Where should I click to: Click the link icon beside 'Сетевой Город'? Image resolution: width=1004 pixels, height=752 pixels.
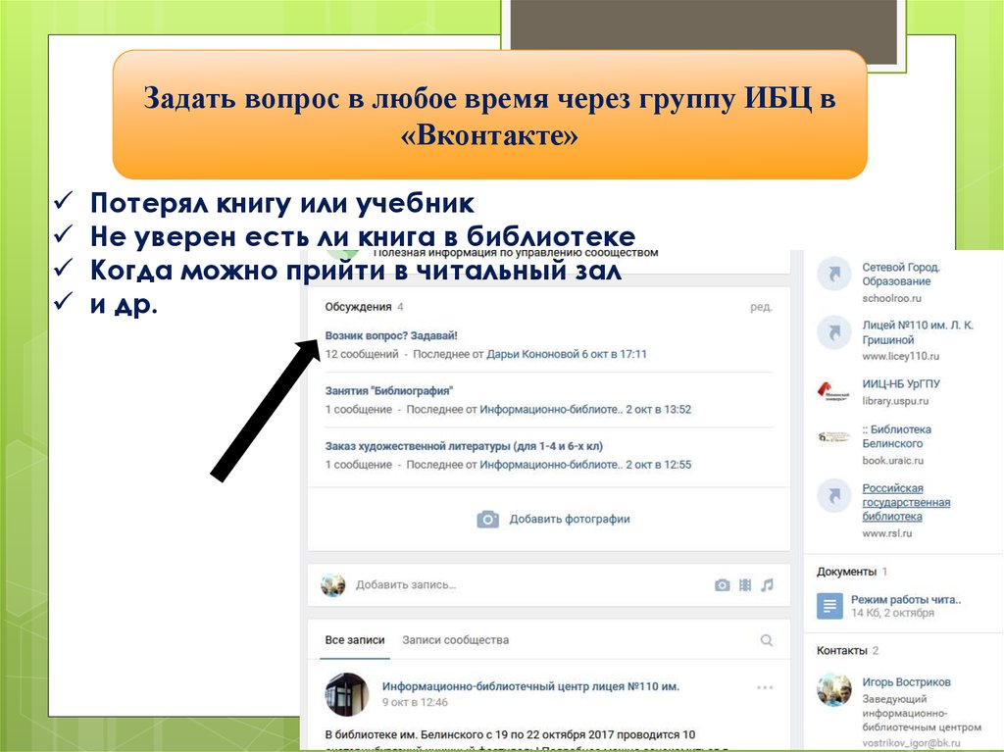[x=834, y=275]
